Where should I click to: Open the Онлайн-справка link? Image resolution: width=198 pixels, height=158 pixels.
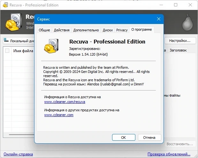point(18,154)
